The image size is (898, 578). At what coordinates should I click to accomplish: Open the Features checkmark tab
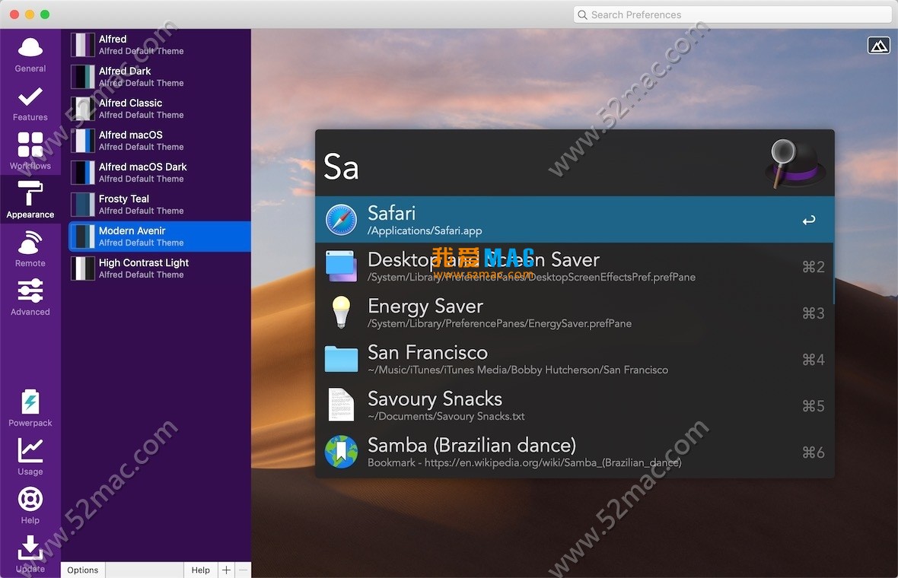pos(30,104)
